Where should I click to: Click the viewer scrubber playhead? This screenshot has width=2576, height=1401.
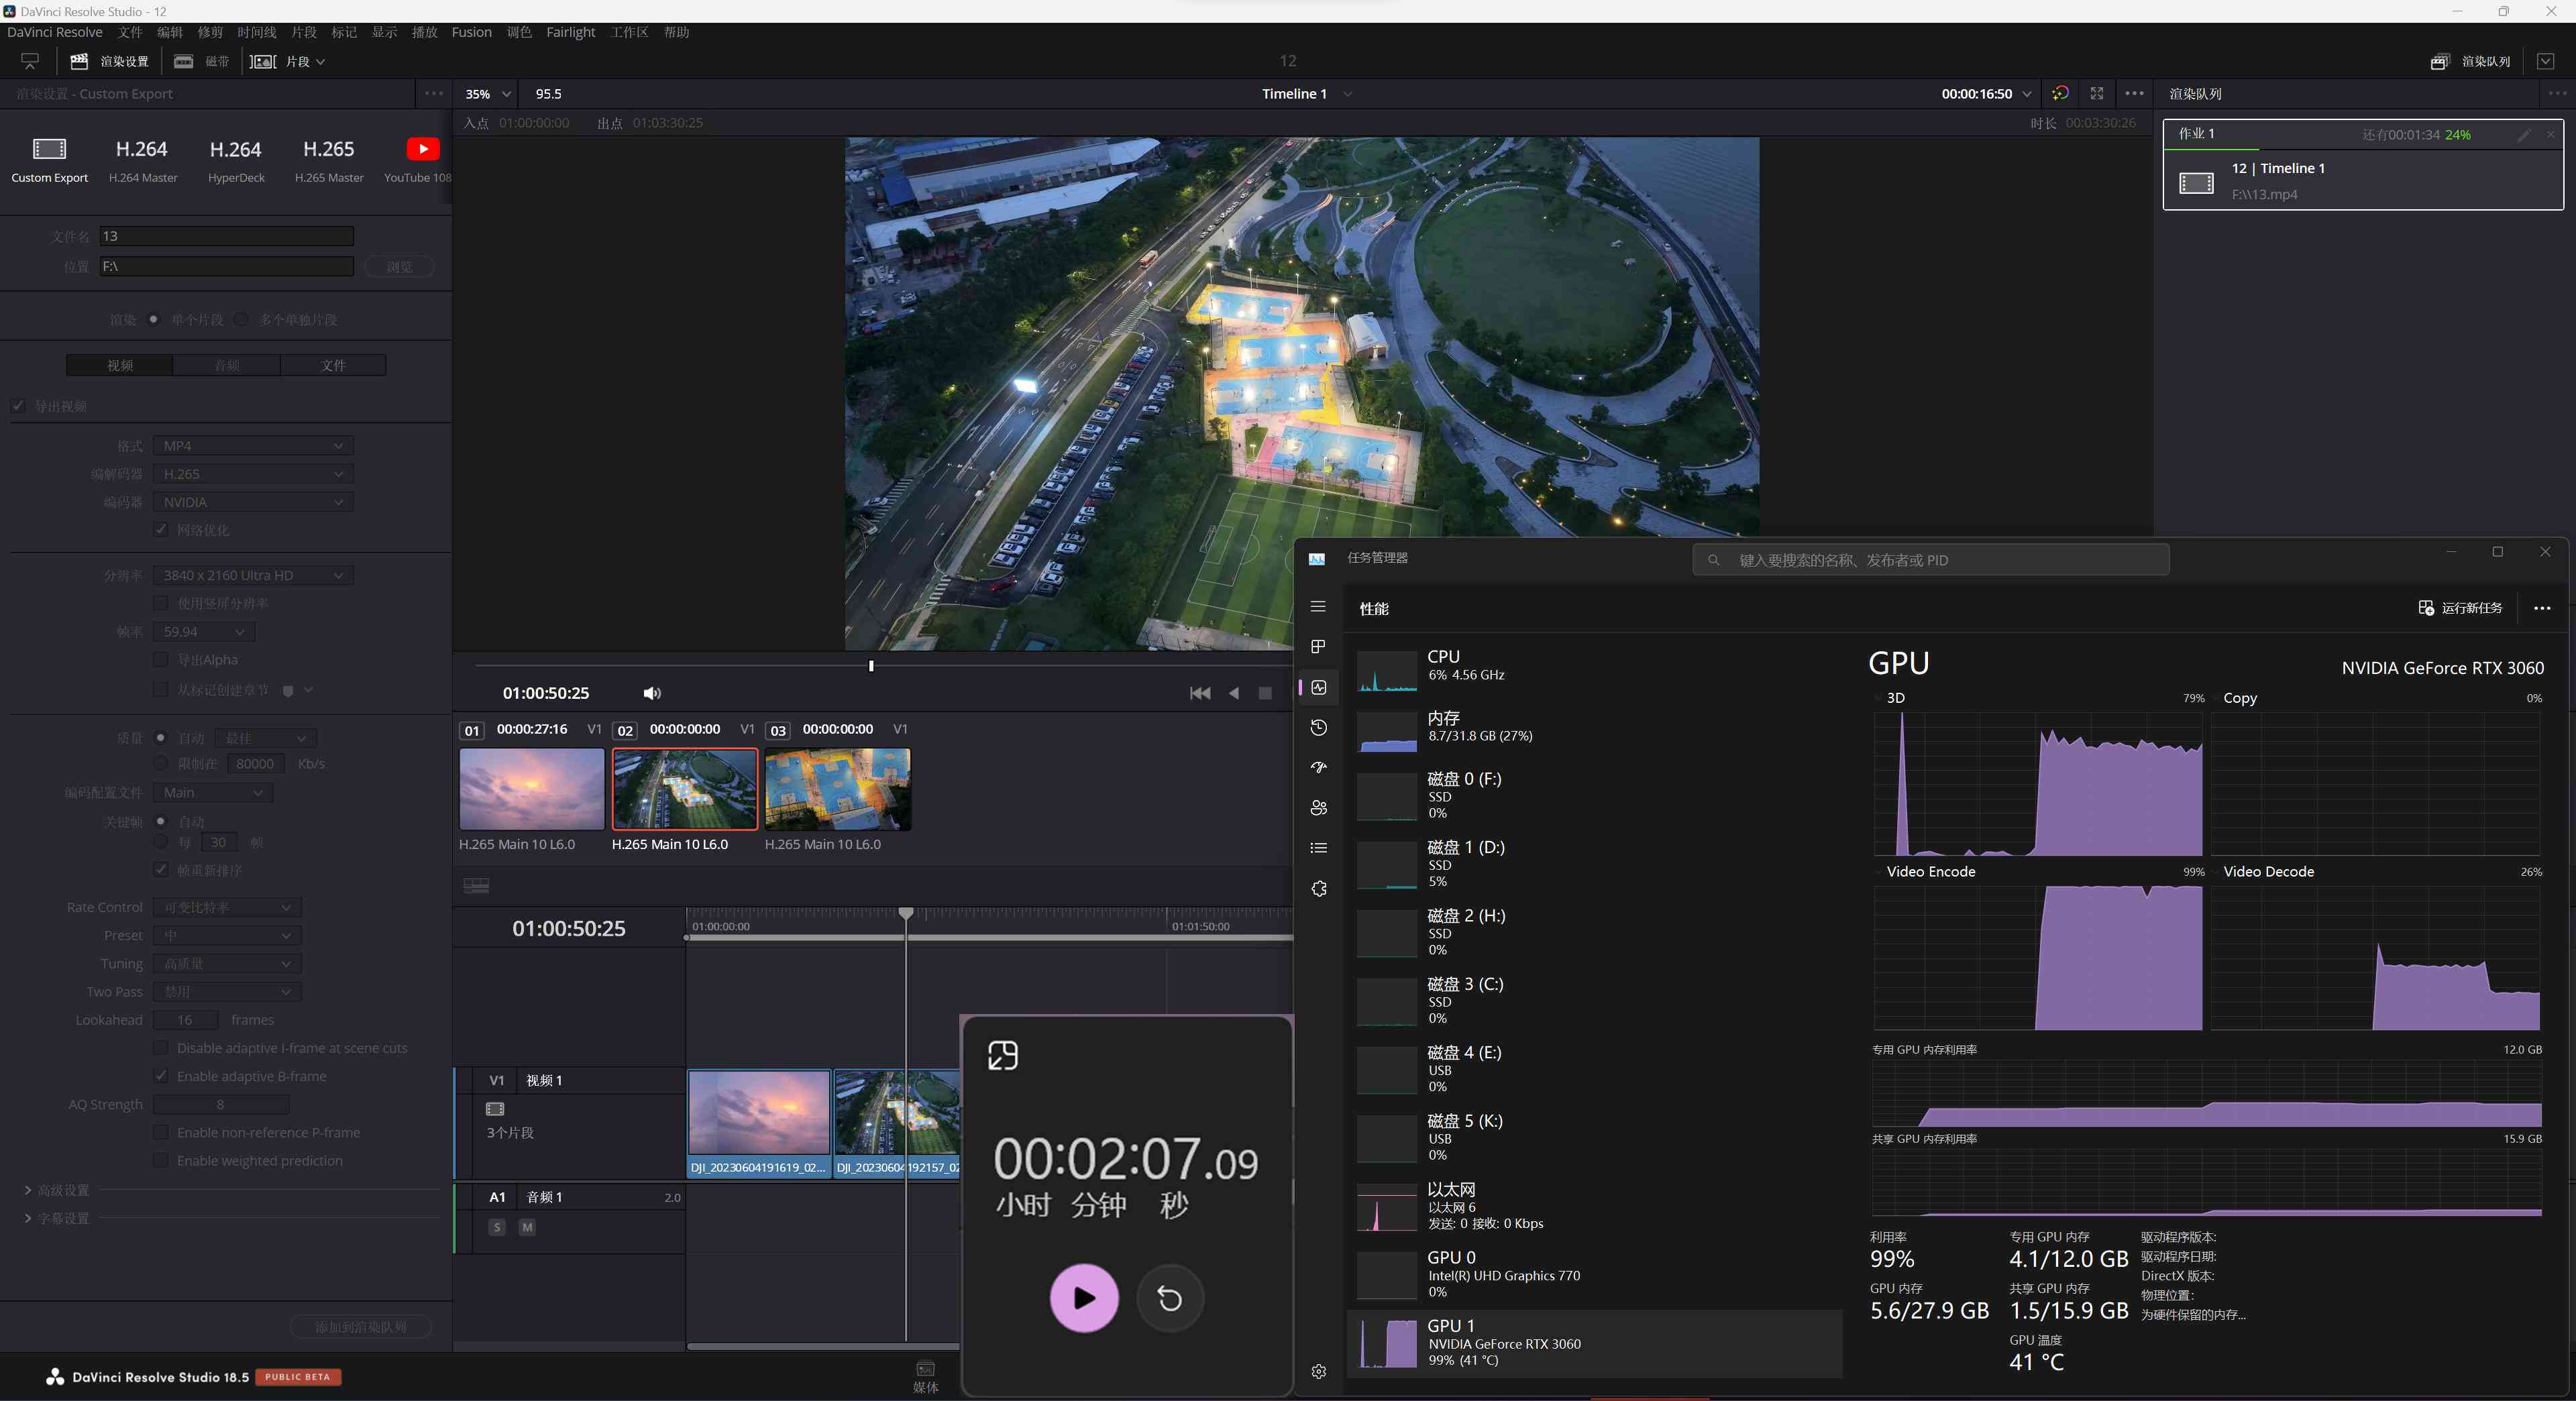pos(871,666)
